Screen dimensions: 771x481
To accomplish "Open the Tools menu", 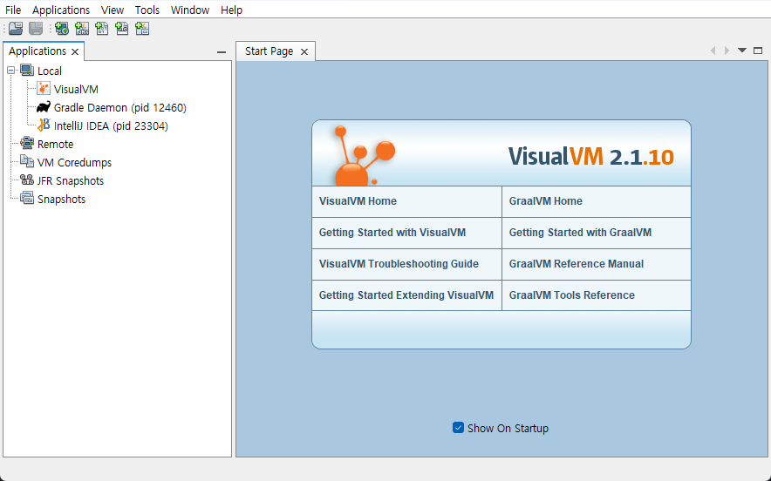I will click(147, 10).
